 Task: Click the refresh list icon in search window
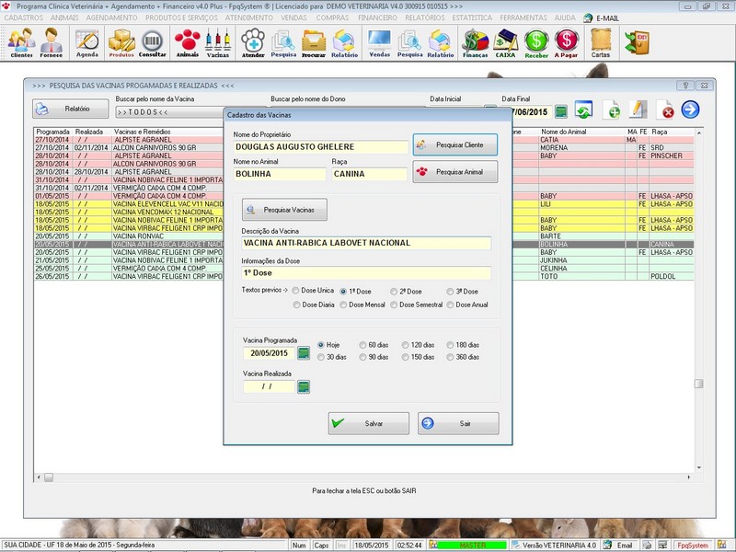(583, 110)
